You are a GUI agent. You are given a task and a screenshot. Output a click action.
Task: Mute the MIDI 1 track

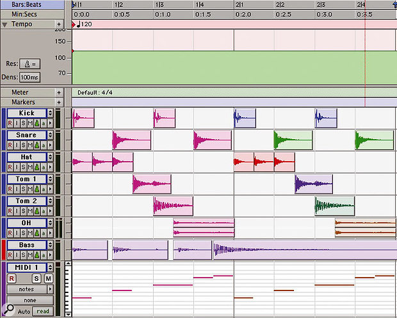[49, 279]
